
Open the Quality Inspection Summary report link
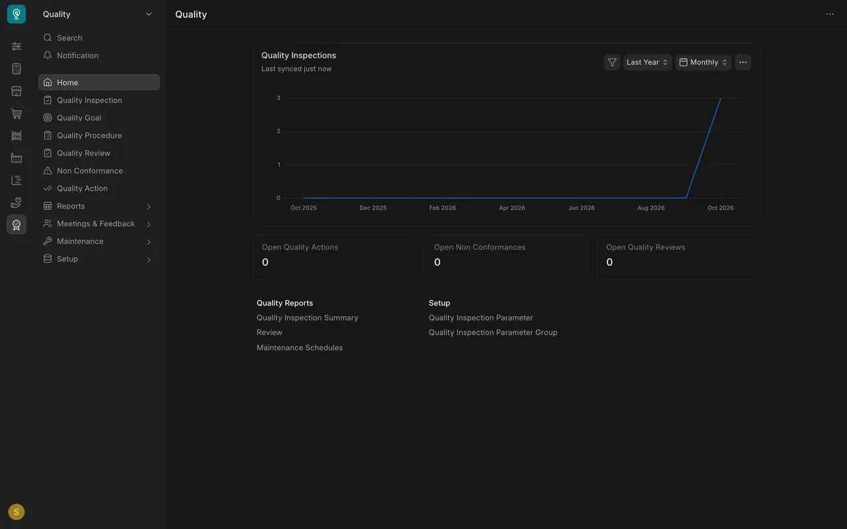tap(307, 317)
